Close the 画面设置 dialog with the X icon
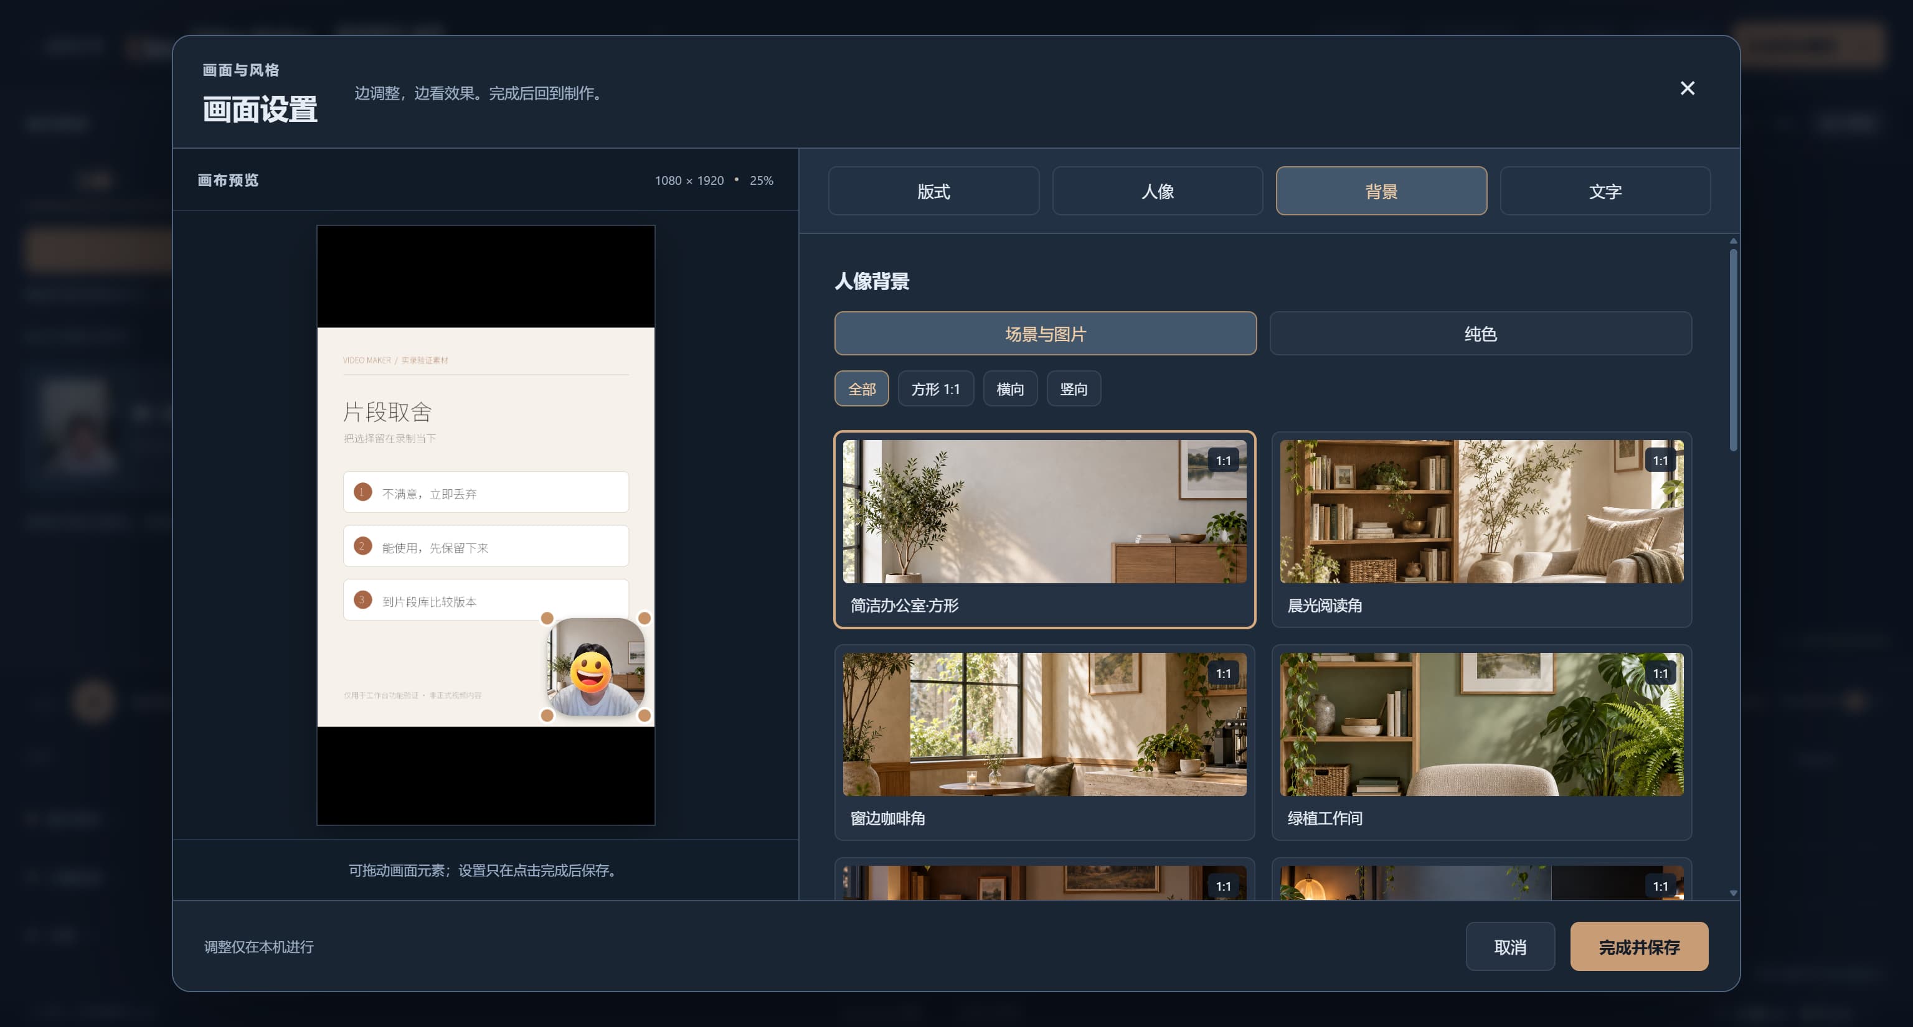 1687,88
